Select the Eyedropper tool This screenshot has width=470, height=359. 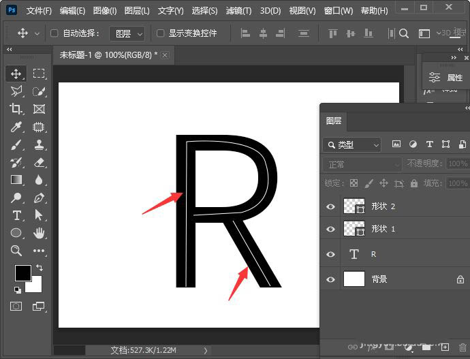(16, 127)
